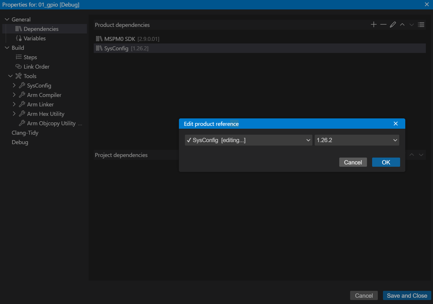
Task: Open the Clang-Tidy settings page
Action: pyautogui.click(x=25, y=133)
